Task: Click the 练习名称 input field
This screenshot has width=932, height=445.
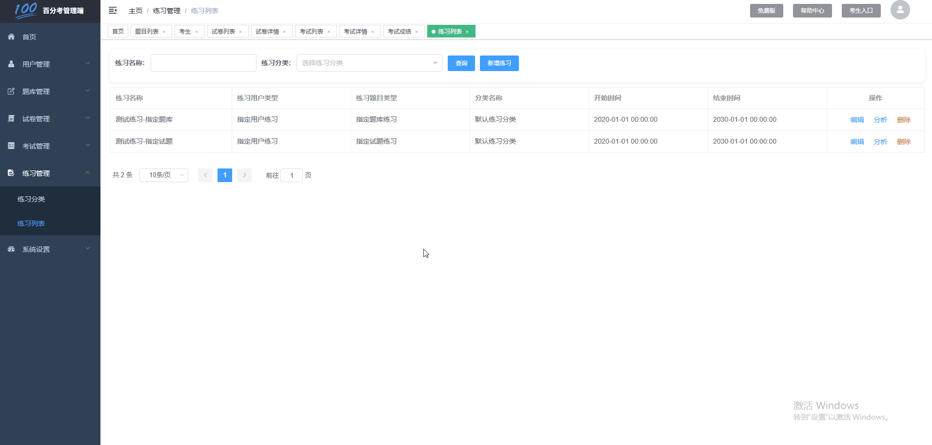Action: tap(203, 62)
